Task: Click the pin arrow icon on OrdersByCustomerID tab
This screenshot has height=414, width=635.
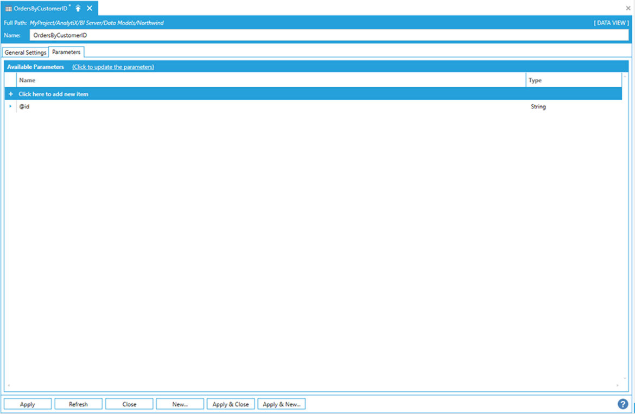Action: pos(78,8)
